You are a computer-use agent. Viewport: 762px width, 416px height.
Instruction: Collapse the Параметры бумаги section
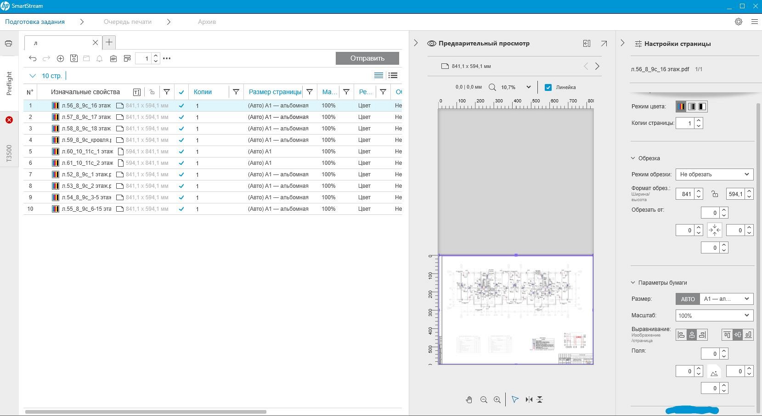click(633, 283)
